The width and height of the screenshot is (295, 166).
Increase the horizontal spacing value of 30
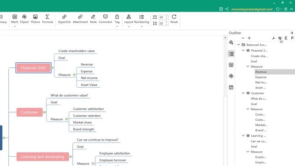tap(166, 16)
